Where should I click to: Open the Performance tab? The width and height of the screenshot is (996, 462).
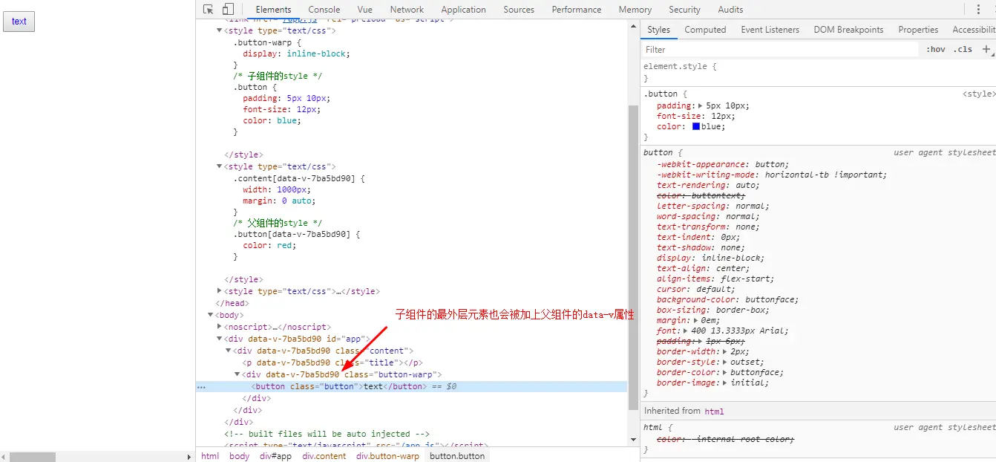577,10
